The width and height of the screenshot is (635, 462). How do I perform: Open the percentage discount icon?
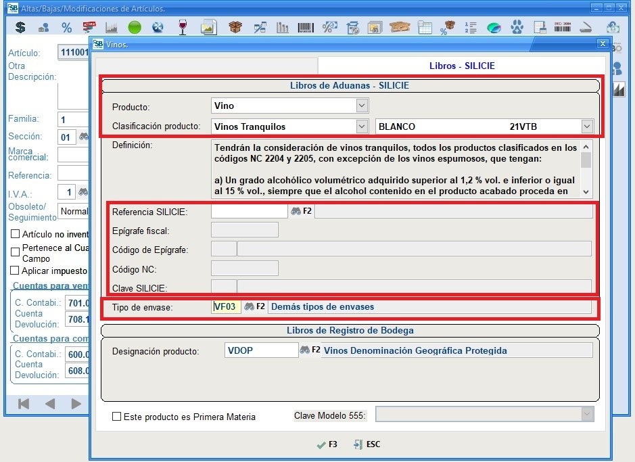pyautogui.click(x=66, y=28)
